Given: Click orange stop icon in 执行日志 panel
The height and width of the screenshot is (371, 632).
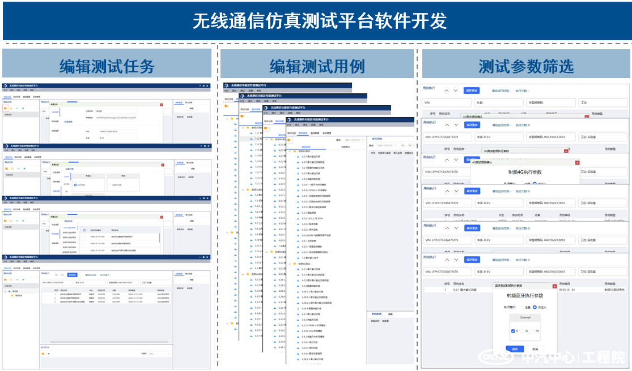Looking at the screenshot, I should coord(43,354).
